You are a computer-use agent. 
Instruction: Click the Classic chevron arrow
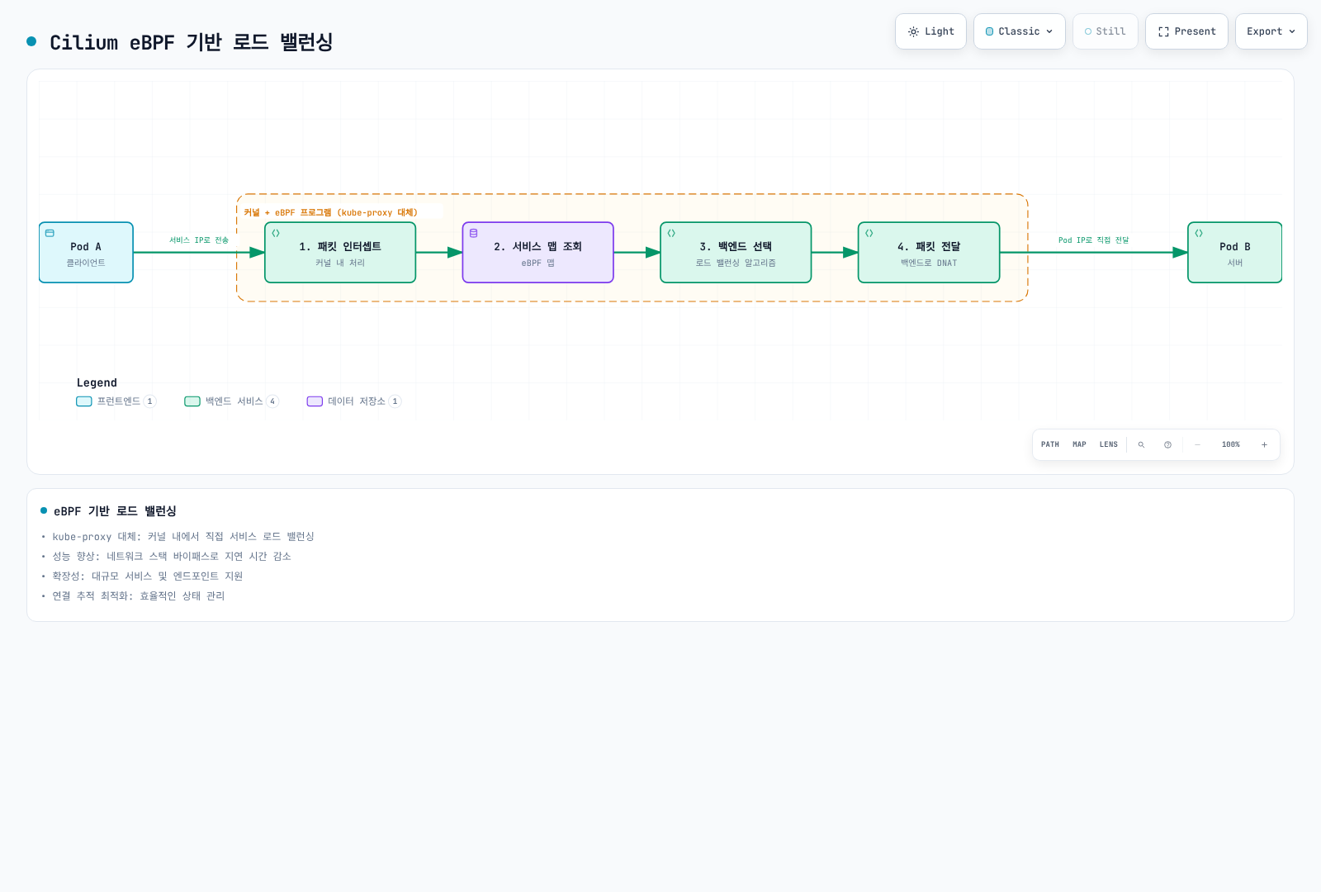1049,31
